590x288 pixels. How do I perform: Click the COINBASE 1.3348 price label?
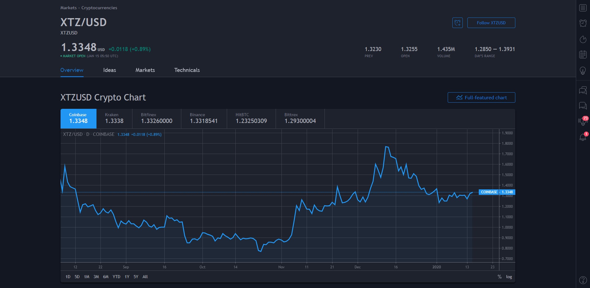(x=497, y=192)
